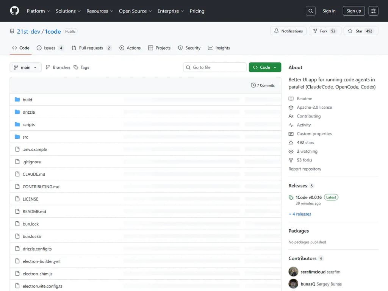
Task: Click the clock icon next to 7 Commits
Action: pos(253,85)
